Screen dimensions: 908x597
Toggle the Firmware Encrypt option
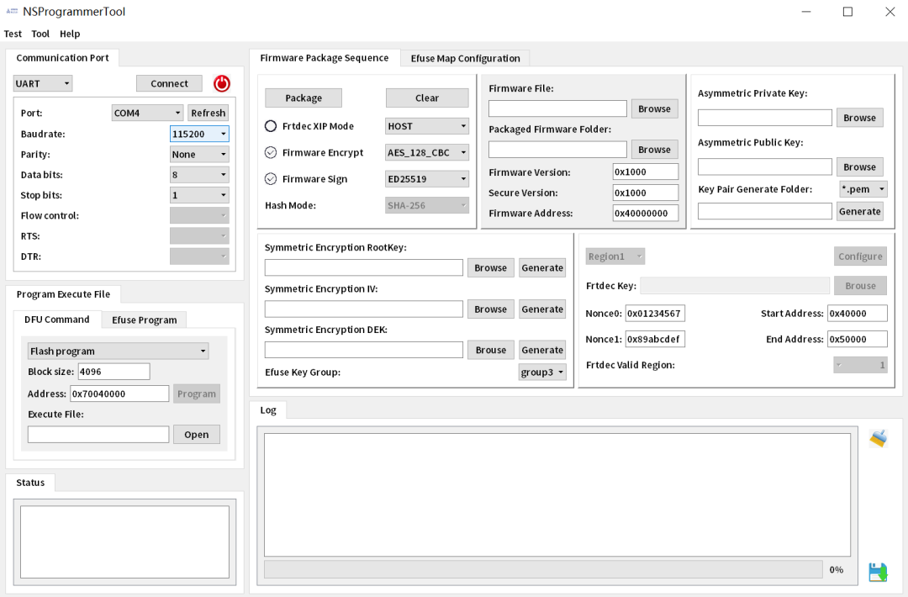[x=271, y=153]
